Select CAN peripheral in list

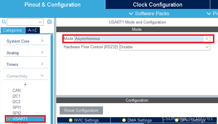(16, 90)
